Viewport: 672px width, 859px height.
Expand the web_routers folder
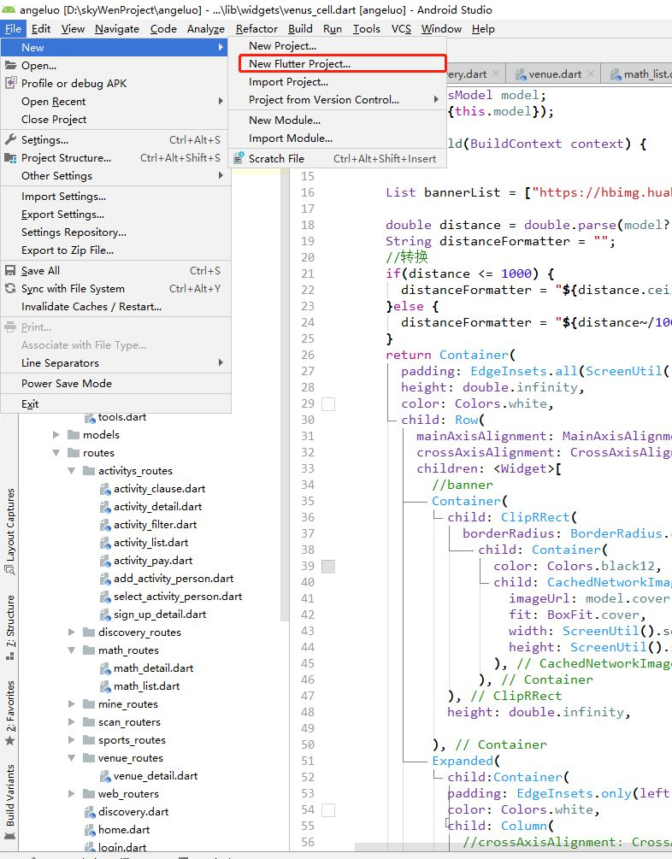pyautogui.click(x=71, y=794)
